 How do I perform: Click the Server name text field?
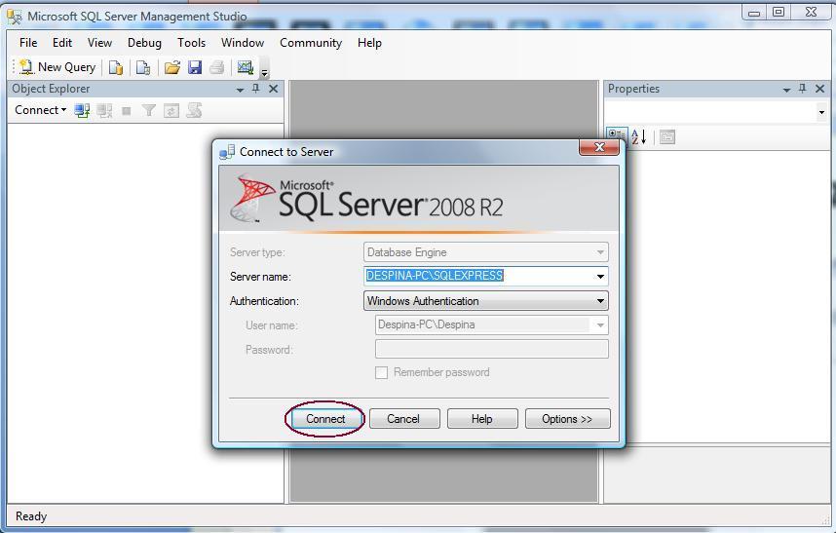478,276
